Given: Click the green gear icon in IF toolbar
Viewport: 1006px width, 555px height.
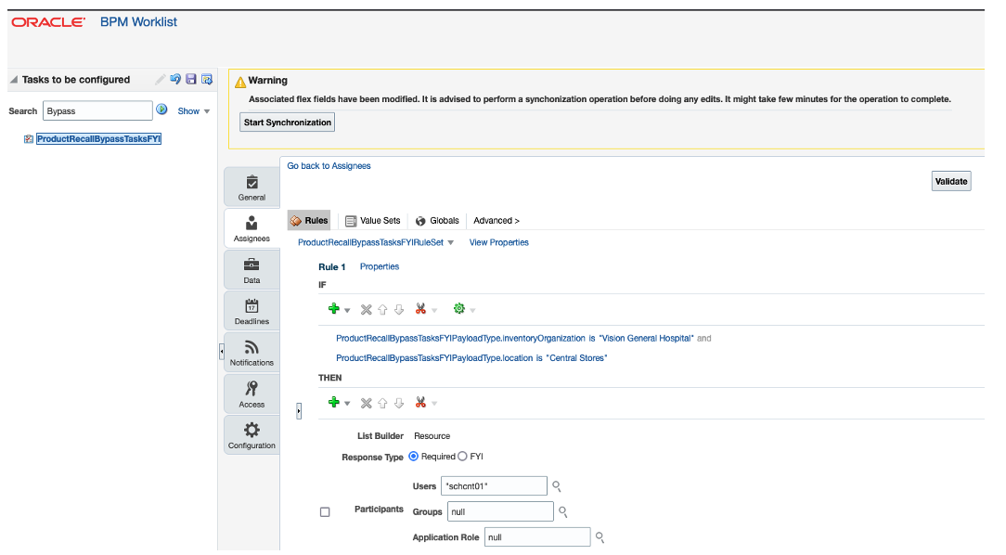Looking at the screenshot, I should point(459,309).
